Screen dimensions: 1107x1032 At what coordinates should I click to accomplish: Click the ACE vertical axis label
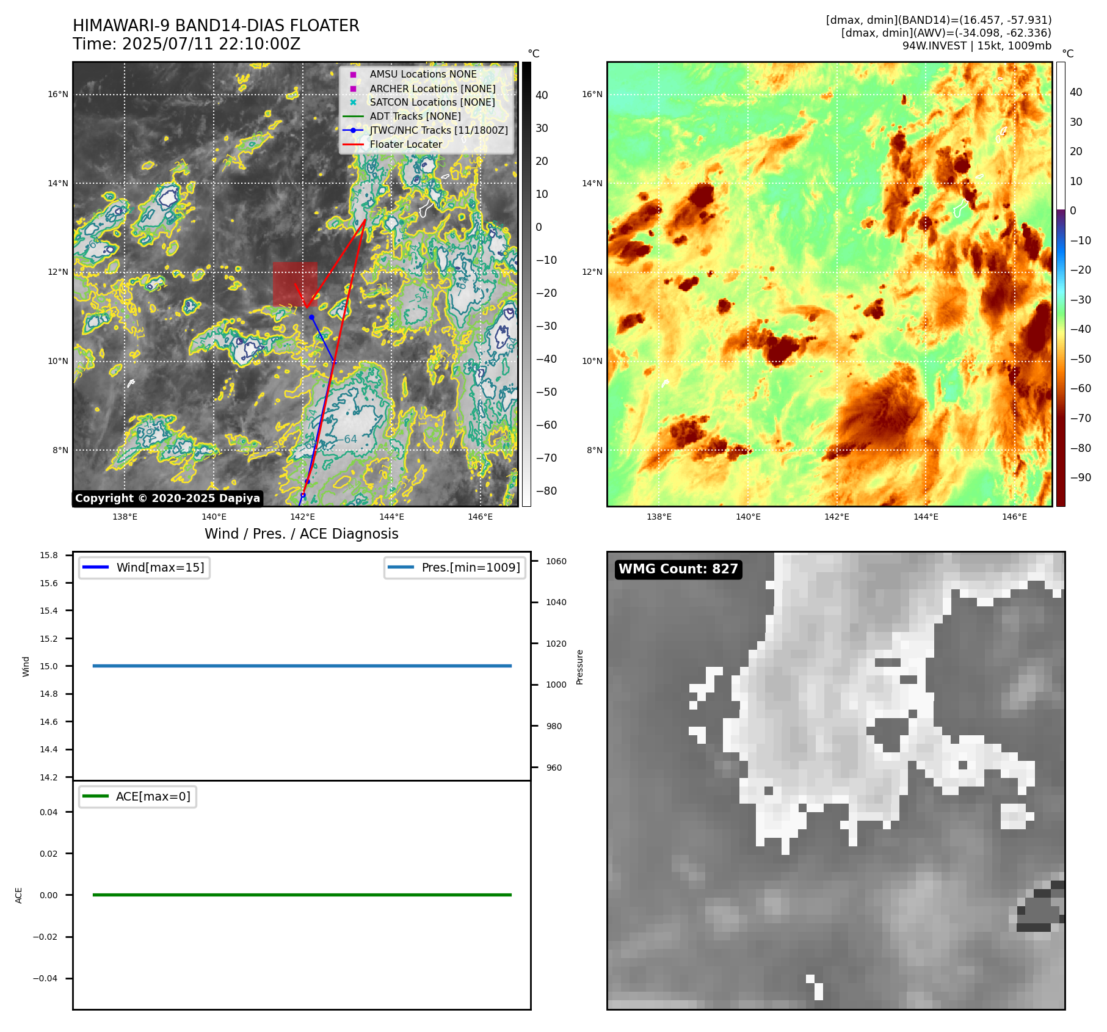click(19, 895)
